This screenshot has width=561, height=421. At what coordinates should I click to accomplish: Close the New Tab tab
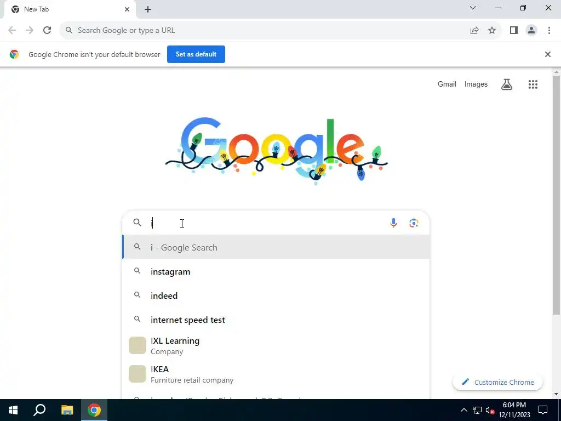[x=127, y=9]
